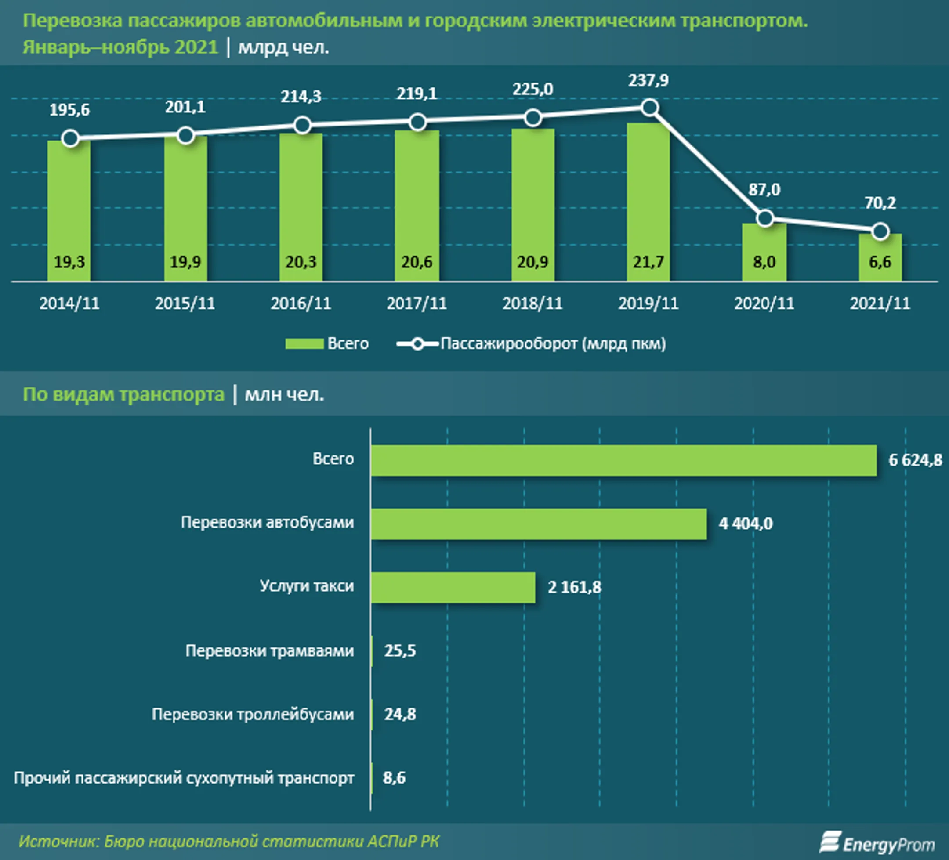Click the green Всего legend swatch
Image resolution: width=949 pixels, height=860 pixels.
(x=304, y=344)
